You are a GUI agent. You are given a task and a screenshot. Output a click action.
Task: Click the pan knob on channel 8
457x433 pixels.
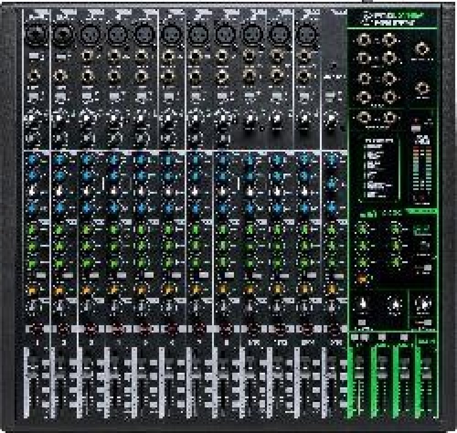[223, 306]
